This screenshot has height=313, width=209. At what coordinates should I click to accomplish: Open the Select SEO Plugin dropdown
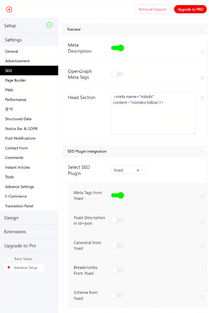tap(142, 170)
